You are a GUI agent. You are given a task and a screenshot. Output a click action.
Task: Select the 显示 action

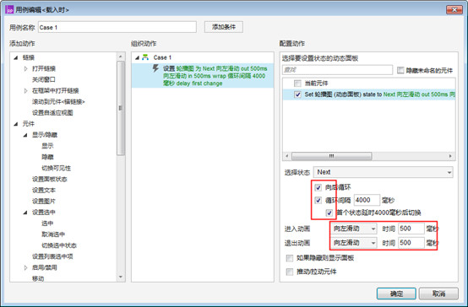point(47,146)
